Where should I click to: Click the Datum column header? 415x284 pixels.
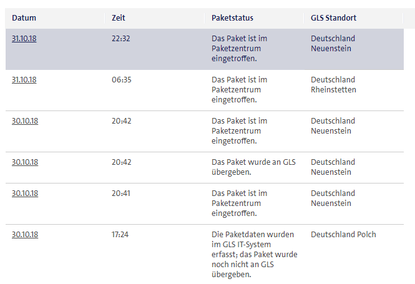click(23, 18)
